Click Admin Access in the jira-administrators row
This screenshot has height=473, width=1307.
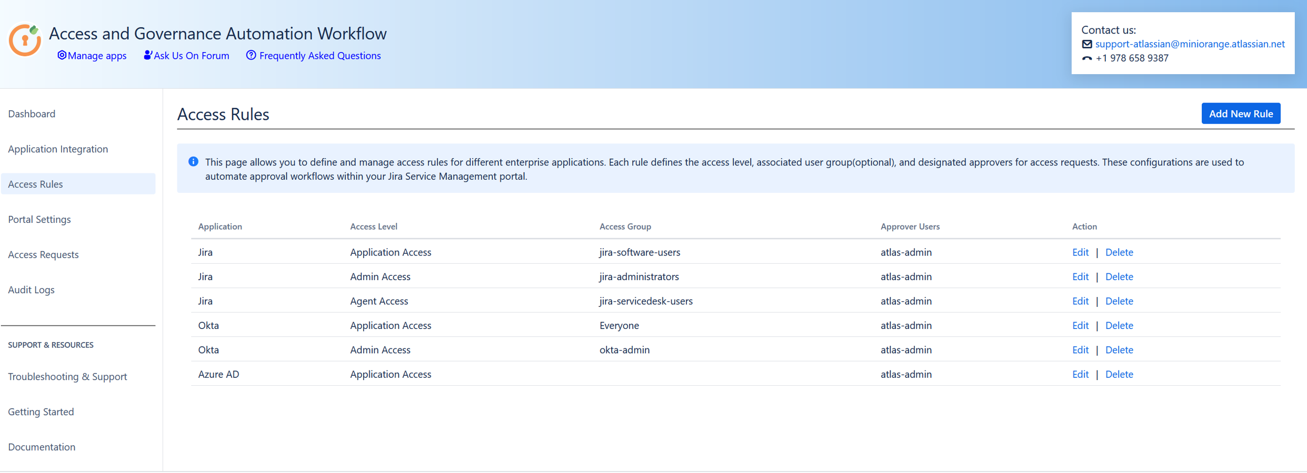[380, 276]
